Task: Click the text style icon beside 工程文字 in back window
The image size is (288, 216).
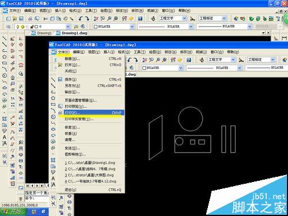Action: tap(153, 18)
